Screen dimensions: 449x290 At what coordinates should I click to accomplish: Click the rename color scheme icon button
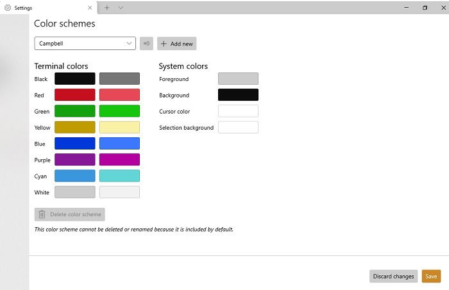pyautogui.click(x=146, y=44)
